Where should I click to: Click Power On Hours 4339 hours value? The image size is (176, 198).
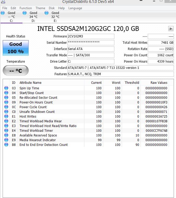161,62
